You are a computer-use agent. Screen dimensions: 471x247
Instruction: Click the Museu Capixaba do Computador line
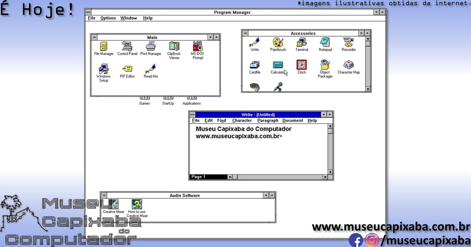pos(243,129)
